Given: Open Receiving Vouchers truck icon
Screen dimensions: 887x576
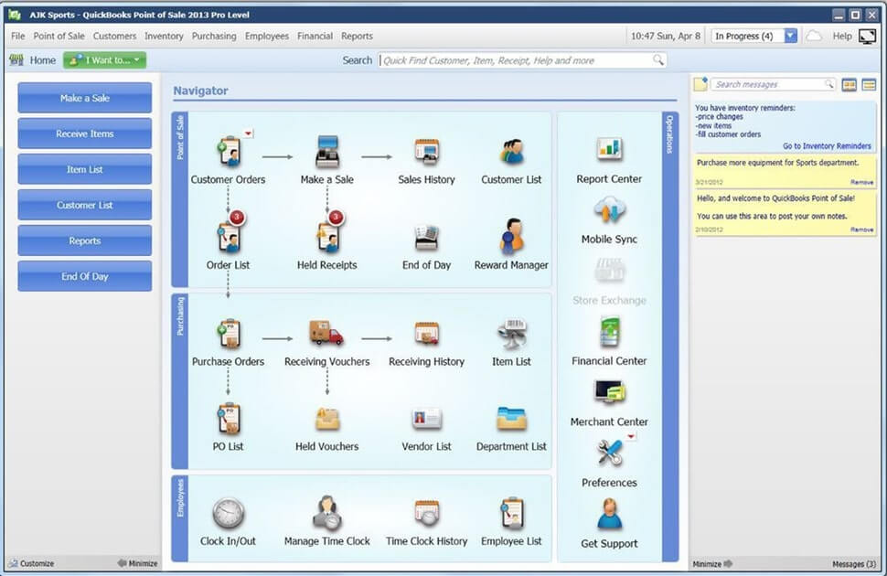Looking at the screenshot, I should pos(326,333).
